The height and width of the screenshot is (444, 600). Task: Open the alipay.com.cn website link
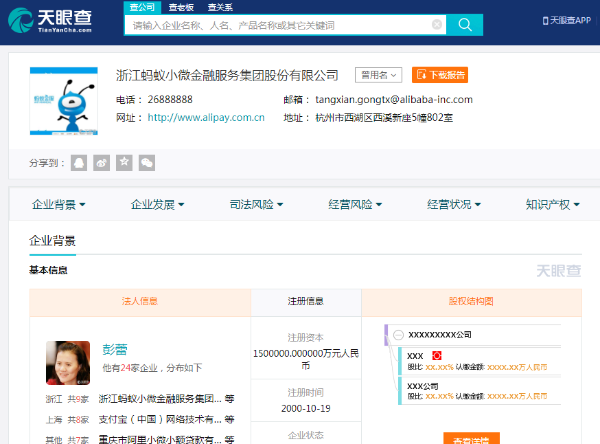coord(206,118)
